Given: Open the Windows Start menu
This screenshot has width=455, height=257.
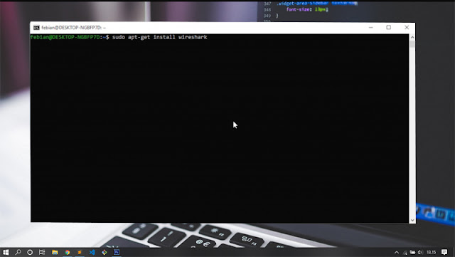Looking at the screenshot, I should click(6, 252).
